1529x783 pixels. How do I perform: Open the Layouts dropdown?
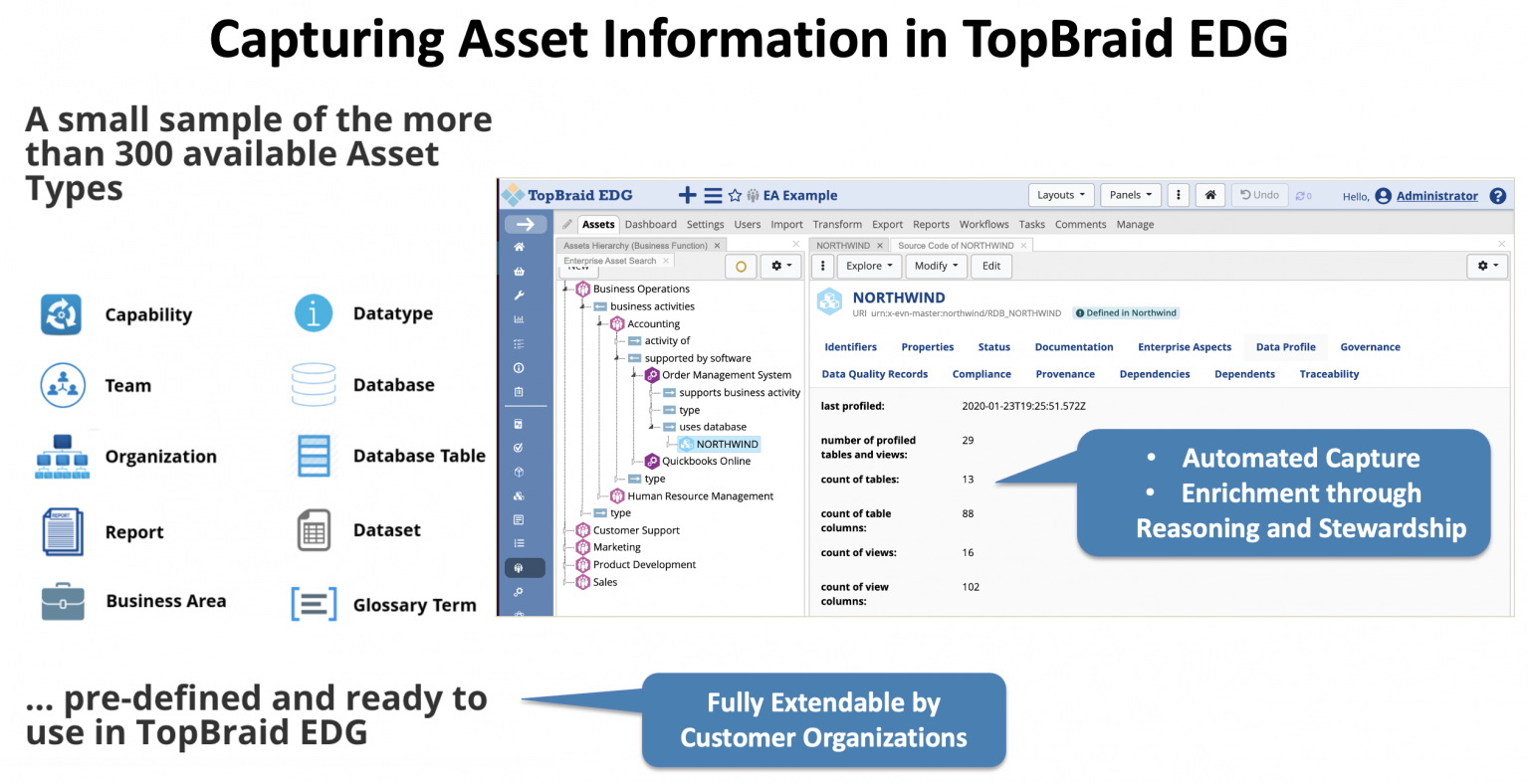tap(1060, 195)
